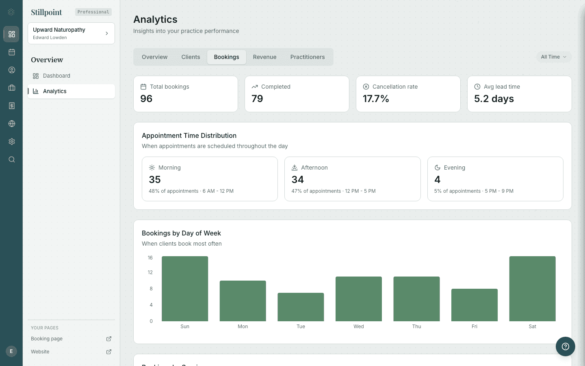The width and height of the screenshot is (585, 366).
Task: Click the Thursday bar in the chart
Action: tap(417, 299)
